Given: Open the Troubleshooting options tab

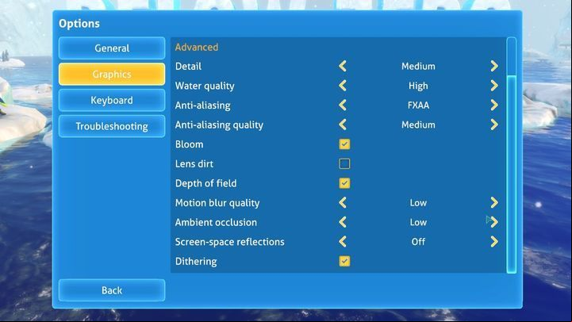Looking at the screenshot, I should pyautogui.click(x=112, y=126).
